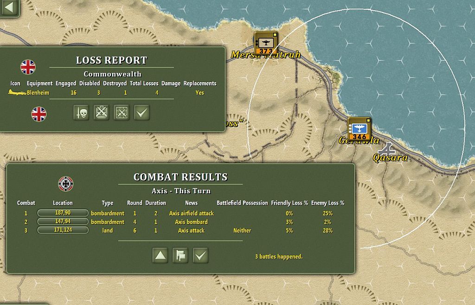Screen dimensions: 475x305
Task: Click the Replacements value 'Yes'
Action: click(199, 93)
